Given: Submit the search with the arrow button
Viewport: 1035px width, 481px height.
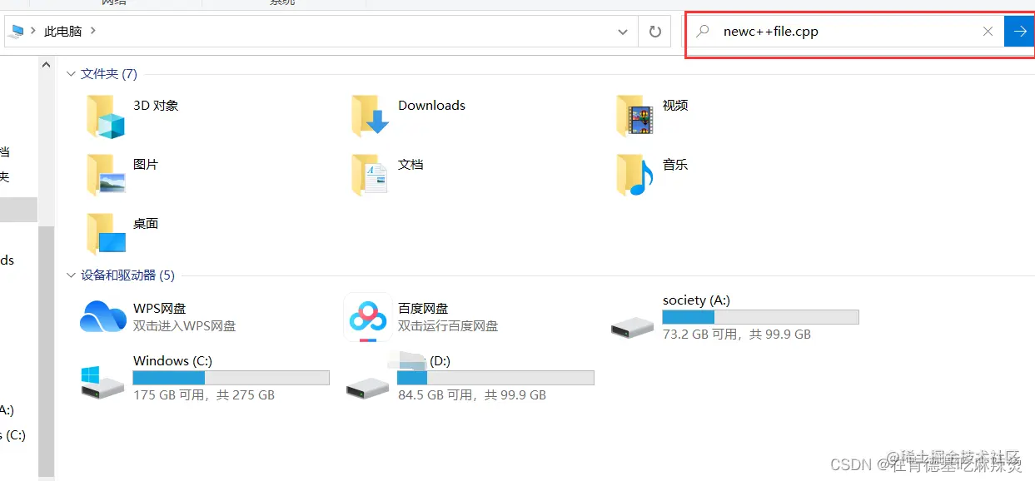Looking at the screenshot, I should click(1019, 31).
